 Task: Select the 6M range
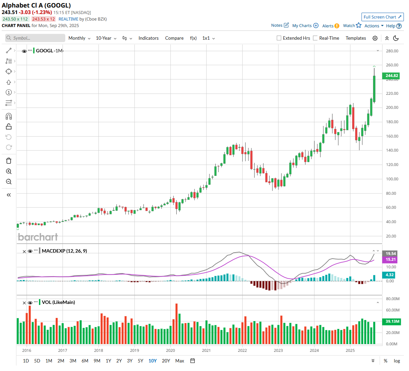click(85, 361)
